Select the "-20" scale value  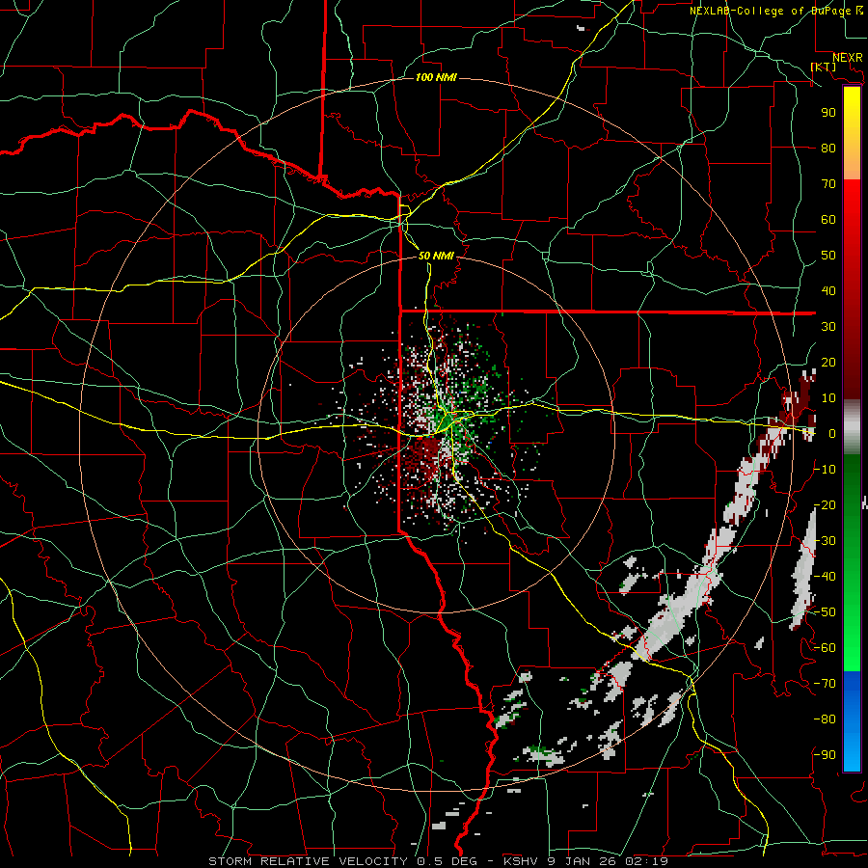[827, 504]
